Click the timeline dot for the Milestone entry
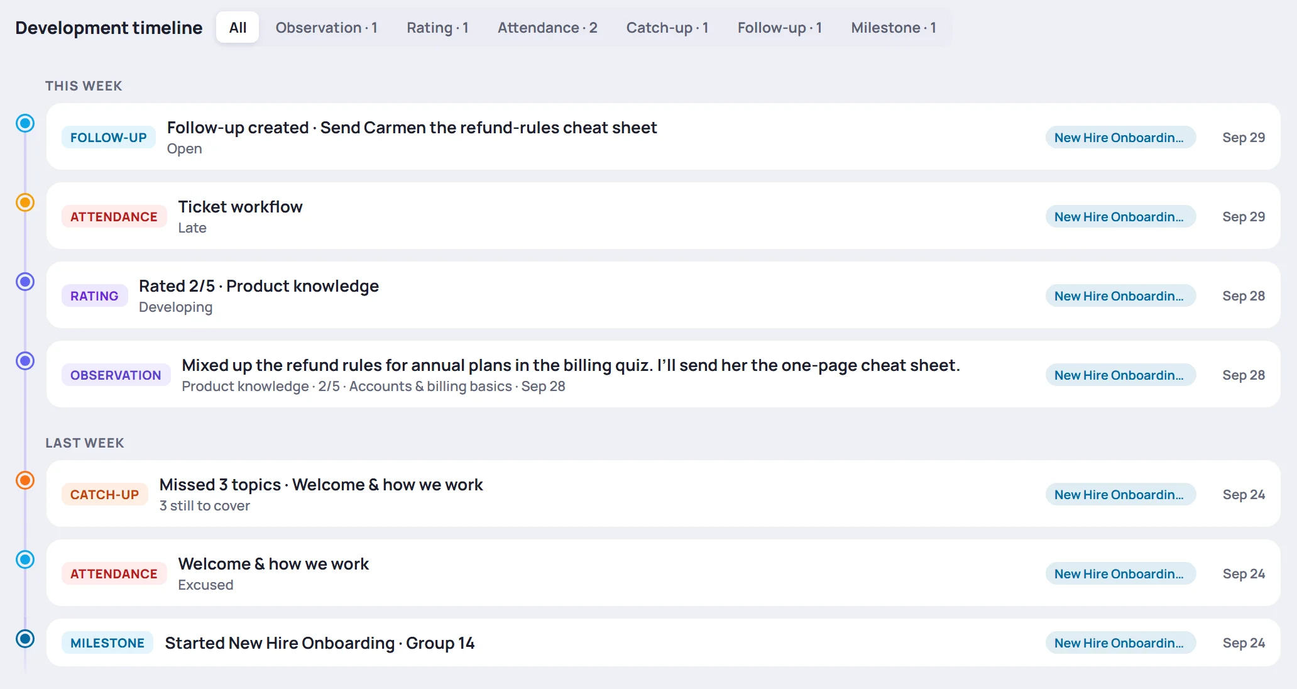 coord(25,639)
